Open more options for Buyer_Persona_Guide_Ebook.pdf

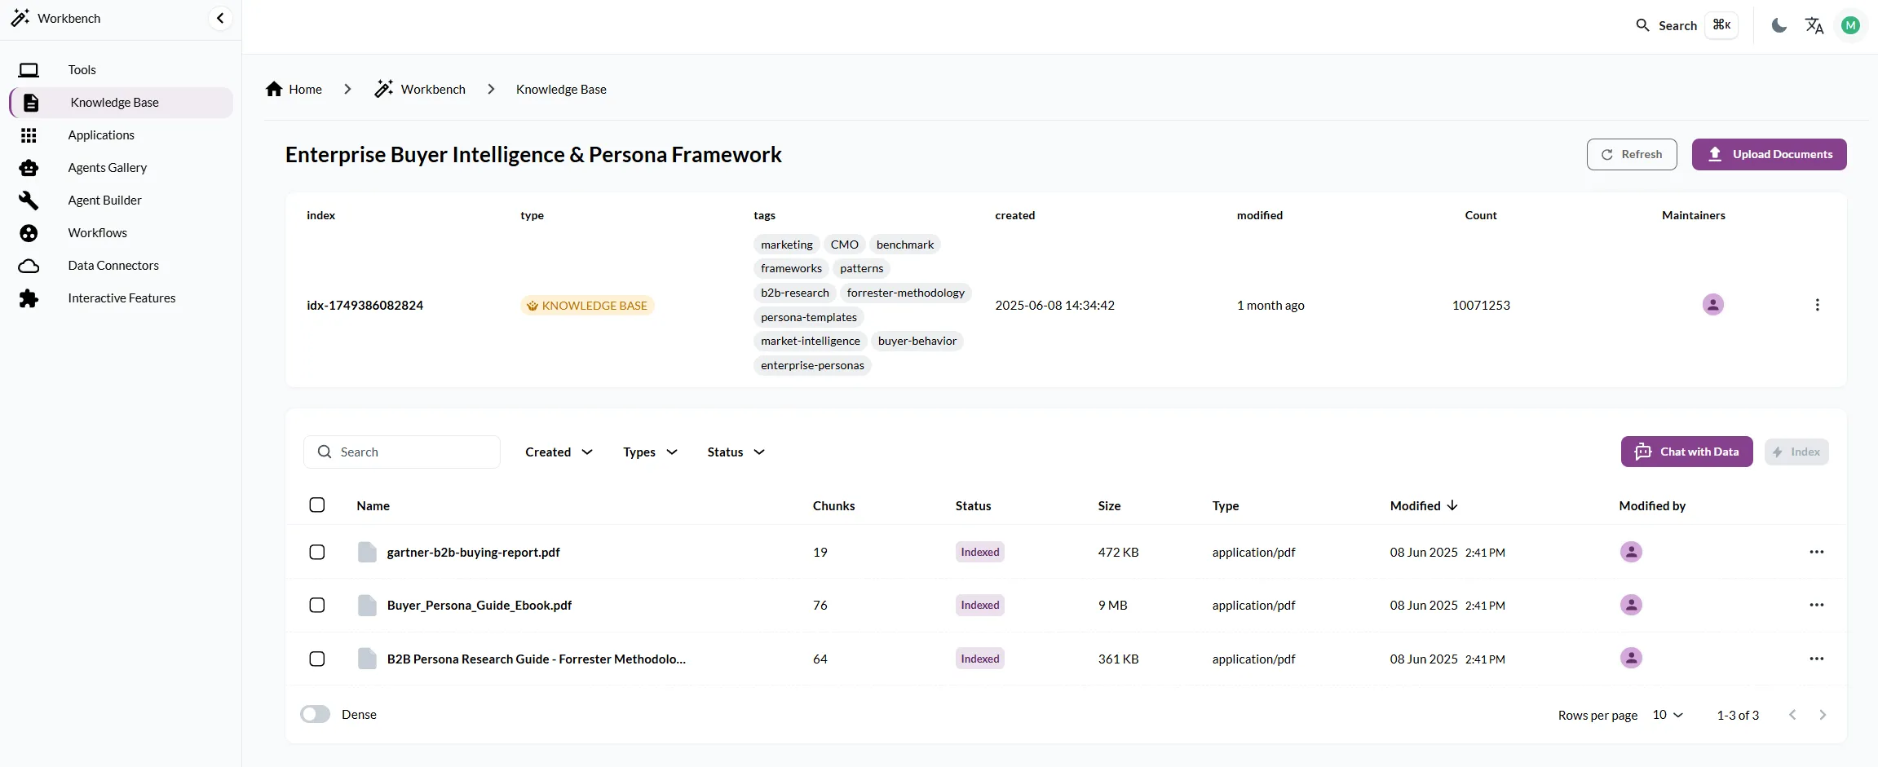tap(1817, 605)
